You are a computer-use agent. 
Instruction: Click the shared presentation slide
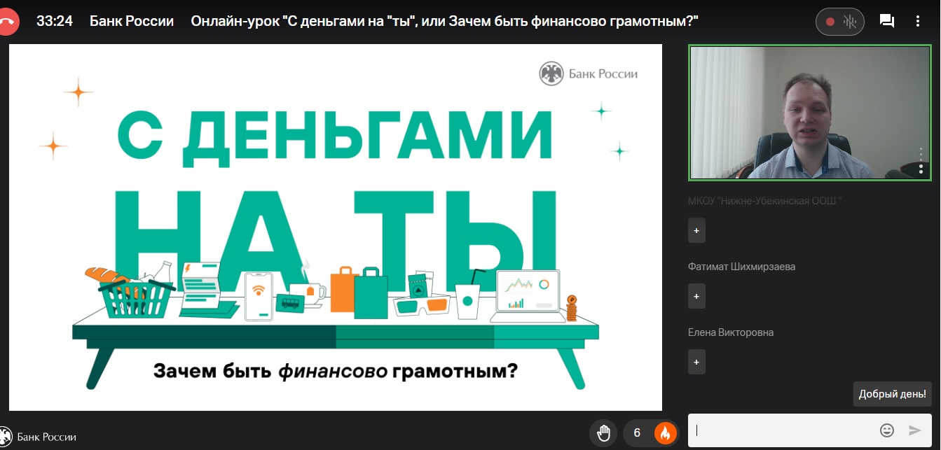(336, 227)
